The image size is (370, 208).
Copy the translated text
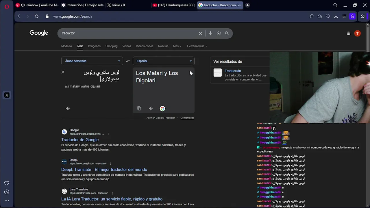point(139,108)
